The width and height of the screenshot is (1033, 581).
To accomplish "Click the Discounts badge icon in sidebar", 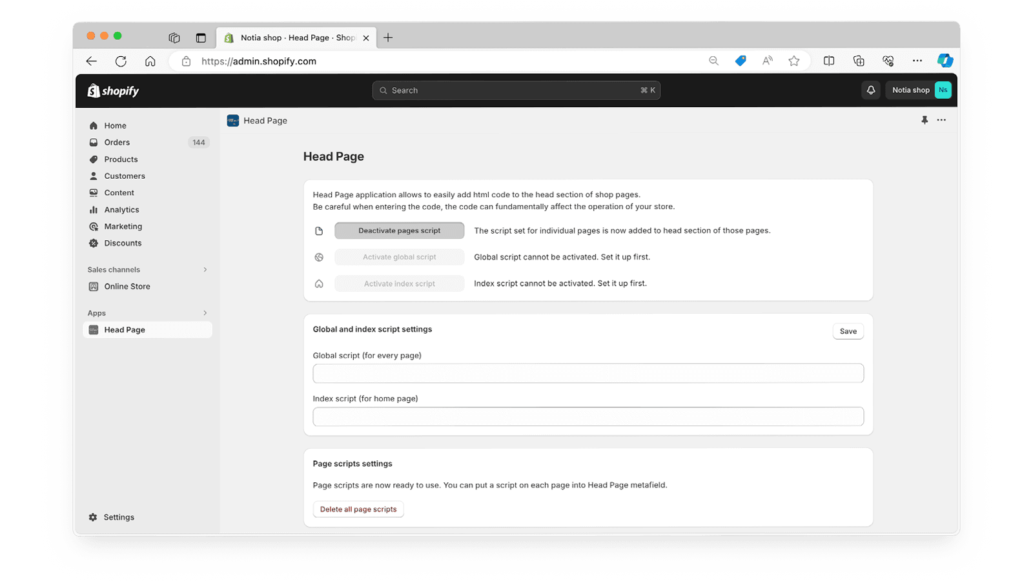I will 94,243.
